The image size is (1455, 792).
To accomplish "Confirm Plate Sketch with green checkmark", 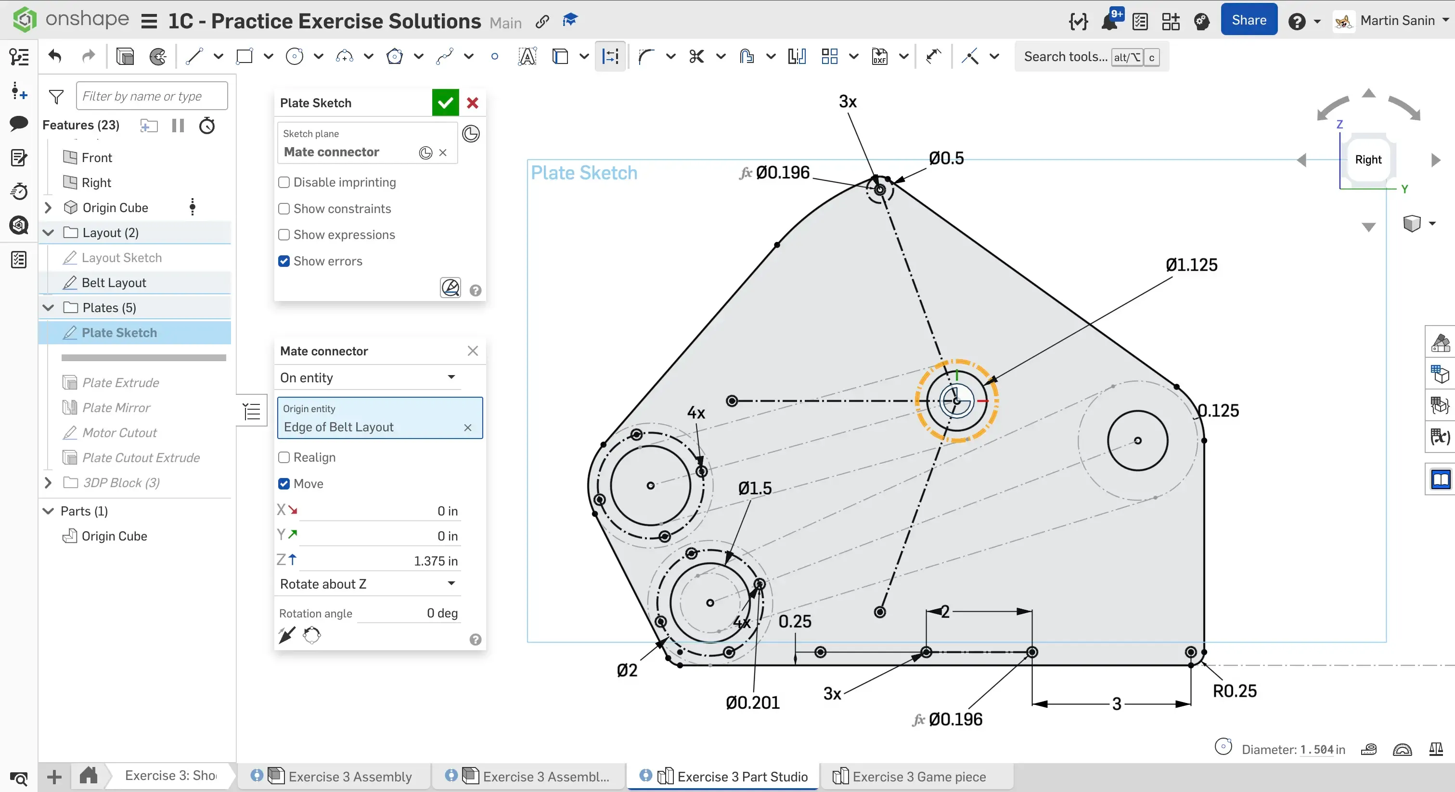I will [x=445, y=103].
